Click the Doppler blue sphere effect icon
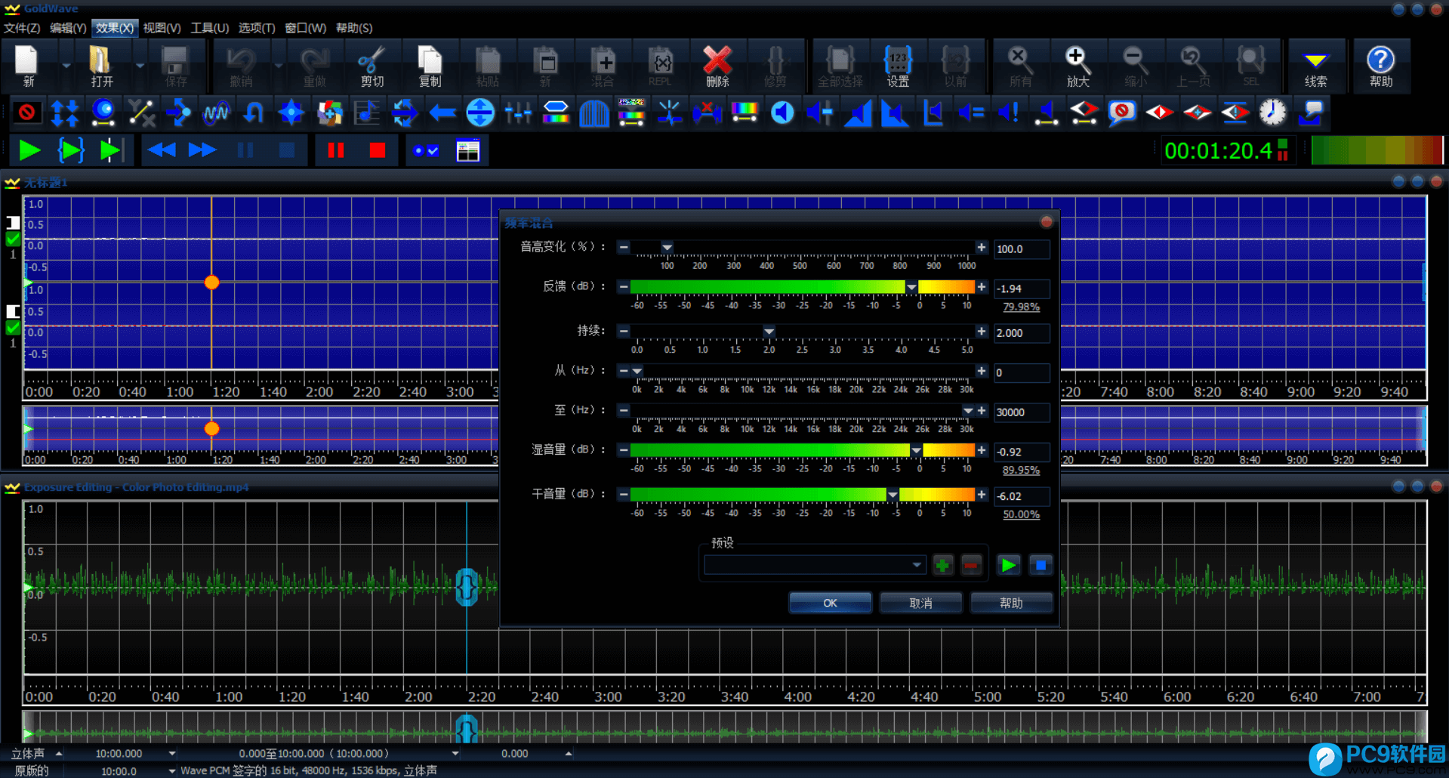This screenshot has width=1449, height=778. coord(103,113)
